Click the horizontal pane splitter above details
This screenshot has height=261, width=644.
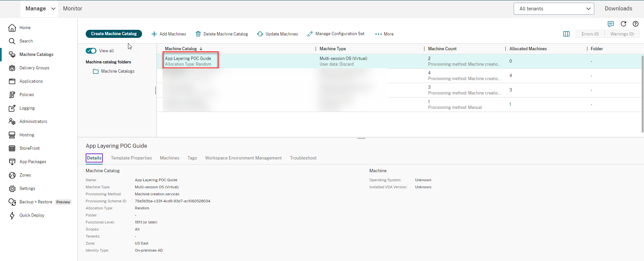point(361,138)
